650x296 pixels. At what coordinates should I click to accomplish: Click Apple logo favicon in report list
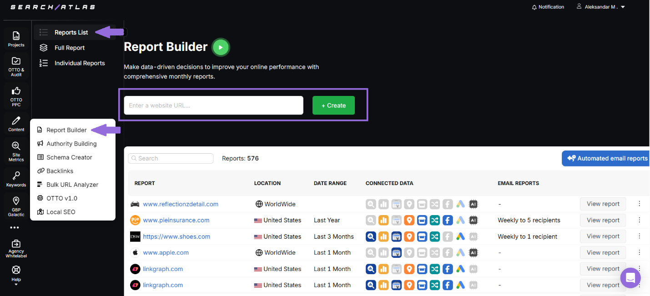pos(135,252)
